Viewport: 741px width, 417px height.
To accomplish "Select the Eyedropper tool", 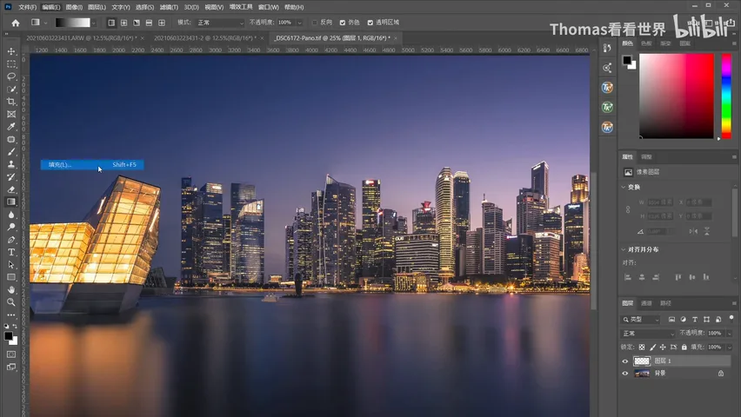I will [11, 127].
